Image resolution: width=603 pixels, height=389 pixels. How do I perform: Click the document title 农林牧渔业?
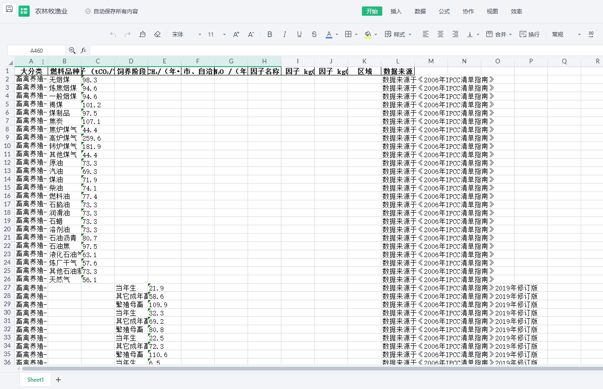[51, 12]
